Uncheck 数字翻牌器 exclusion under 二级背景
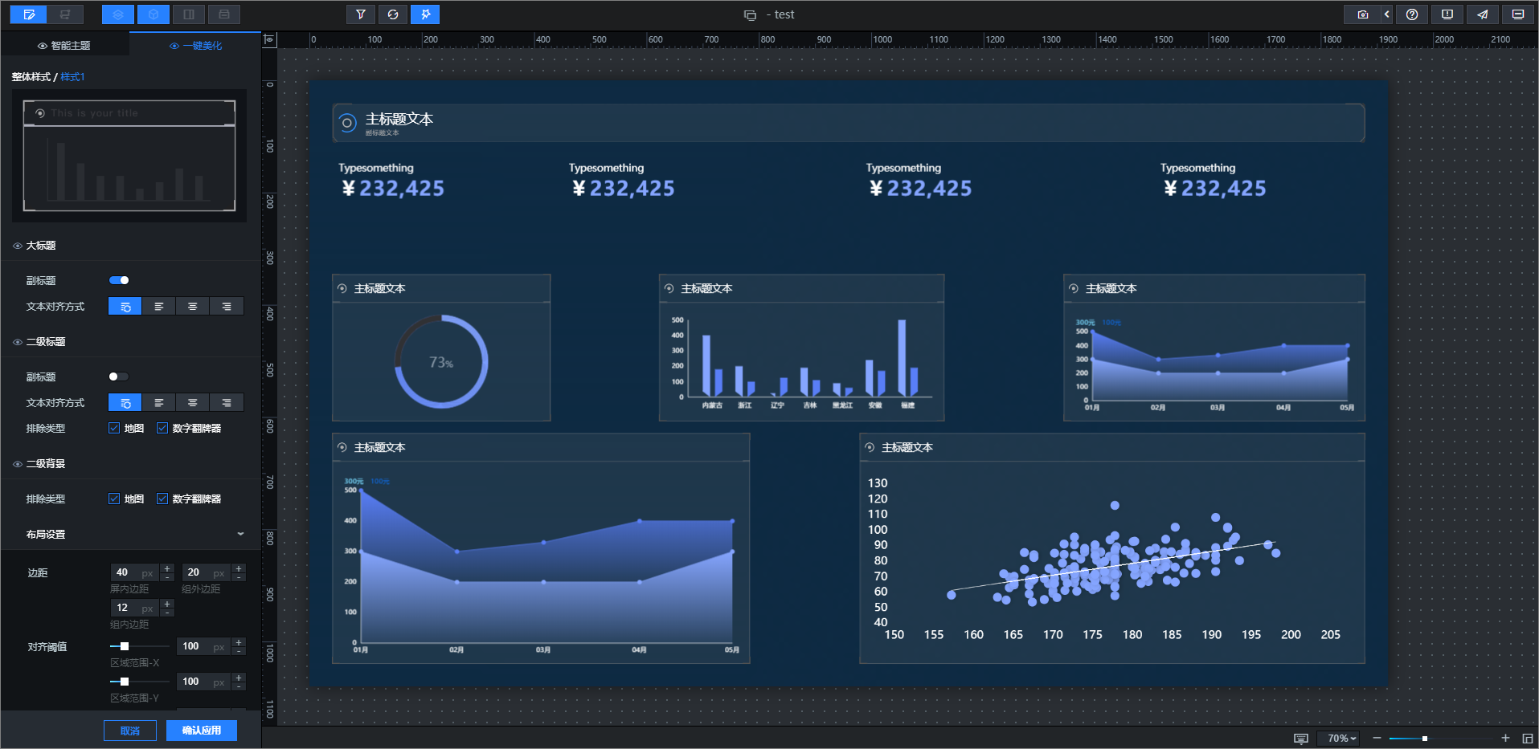 [x=162, y=499]
